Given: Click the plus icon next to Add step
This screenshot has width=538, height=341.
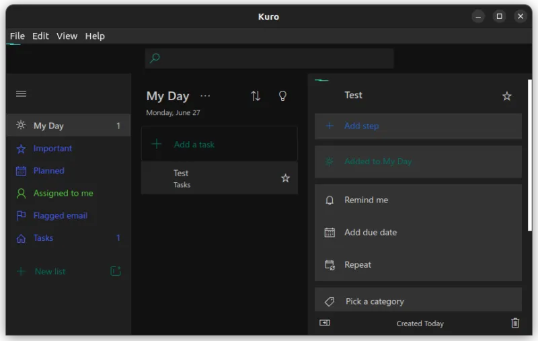Looking at the screenshot, I should pyautogui.click(x=330, y=126).
